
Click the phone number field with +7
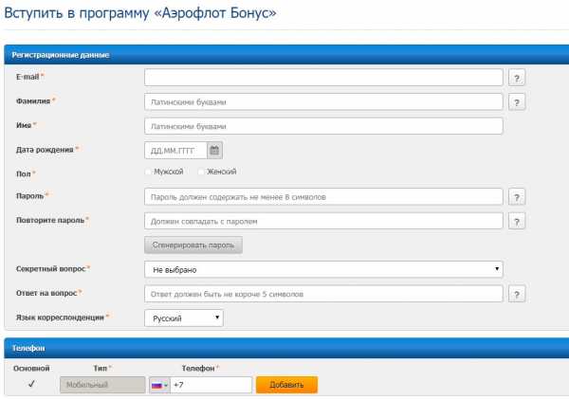coord(211,385)
